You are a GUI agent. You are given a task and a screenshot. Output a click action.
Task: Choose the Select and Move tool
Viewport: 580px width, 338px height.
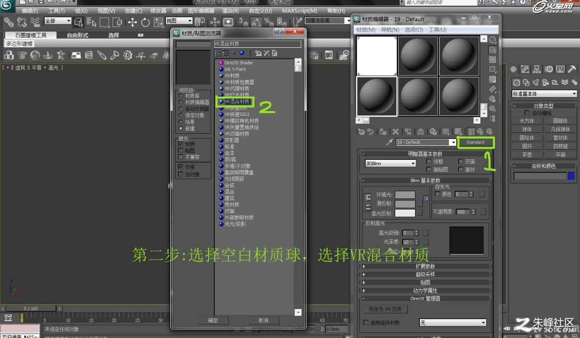click(133, 22)
